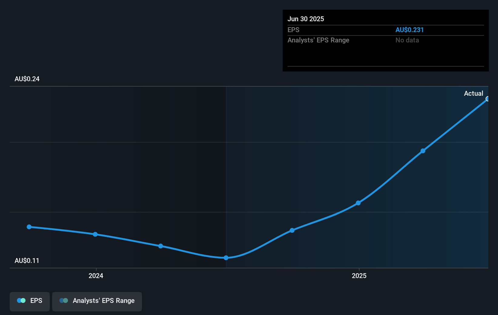This screenshot has height=315, width=498.
Task: Click the AU$0.24 y-axis label
Action: 27,79
